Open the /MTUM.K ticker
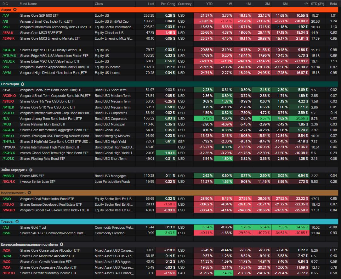341x279 pixels. pos(9,55)
